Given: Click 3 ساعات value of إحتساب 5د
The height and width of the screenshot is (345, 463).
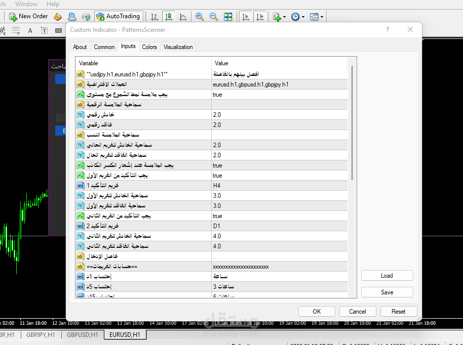Looking at the screenshot, I should click(279, 287).
